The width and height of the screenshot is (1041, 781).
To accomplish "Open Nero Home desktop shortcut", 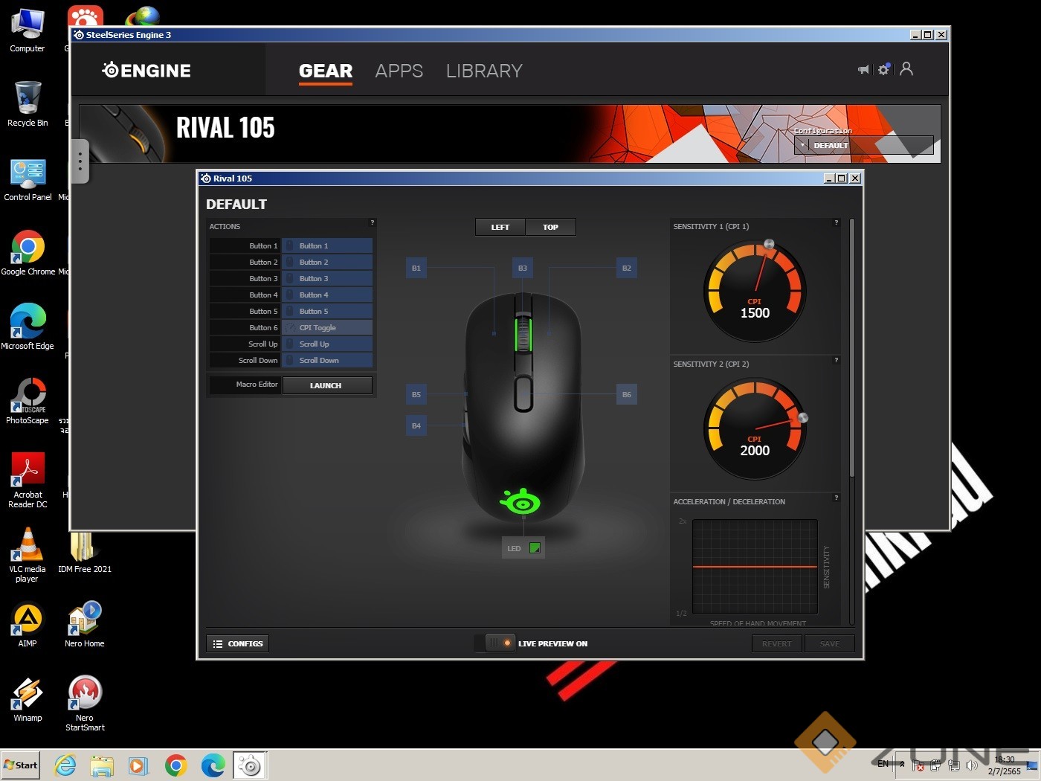I will 85,625.
